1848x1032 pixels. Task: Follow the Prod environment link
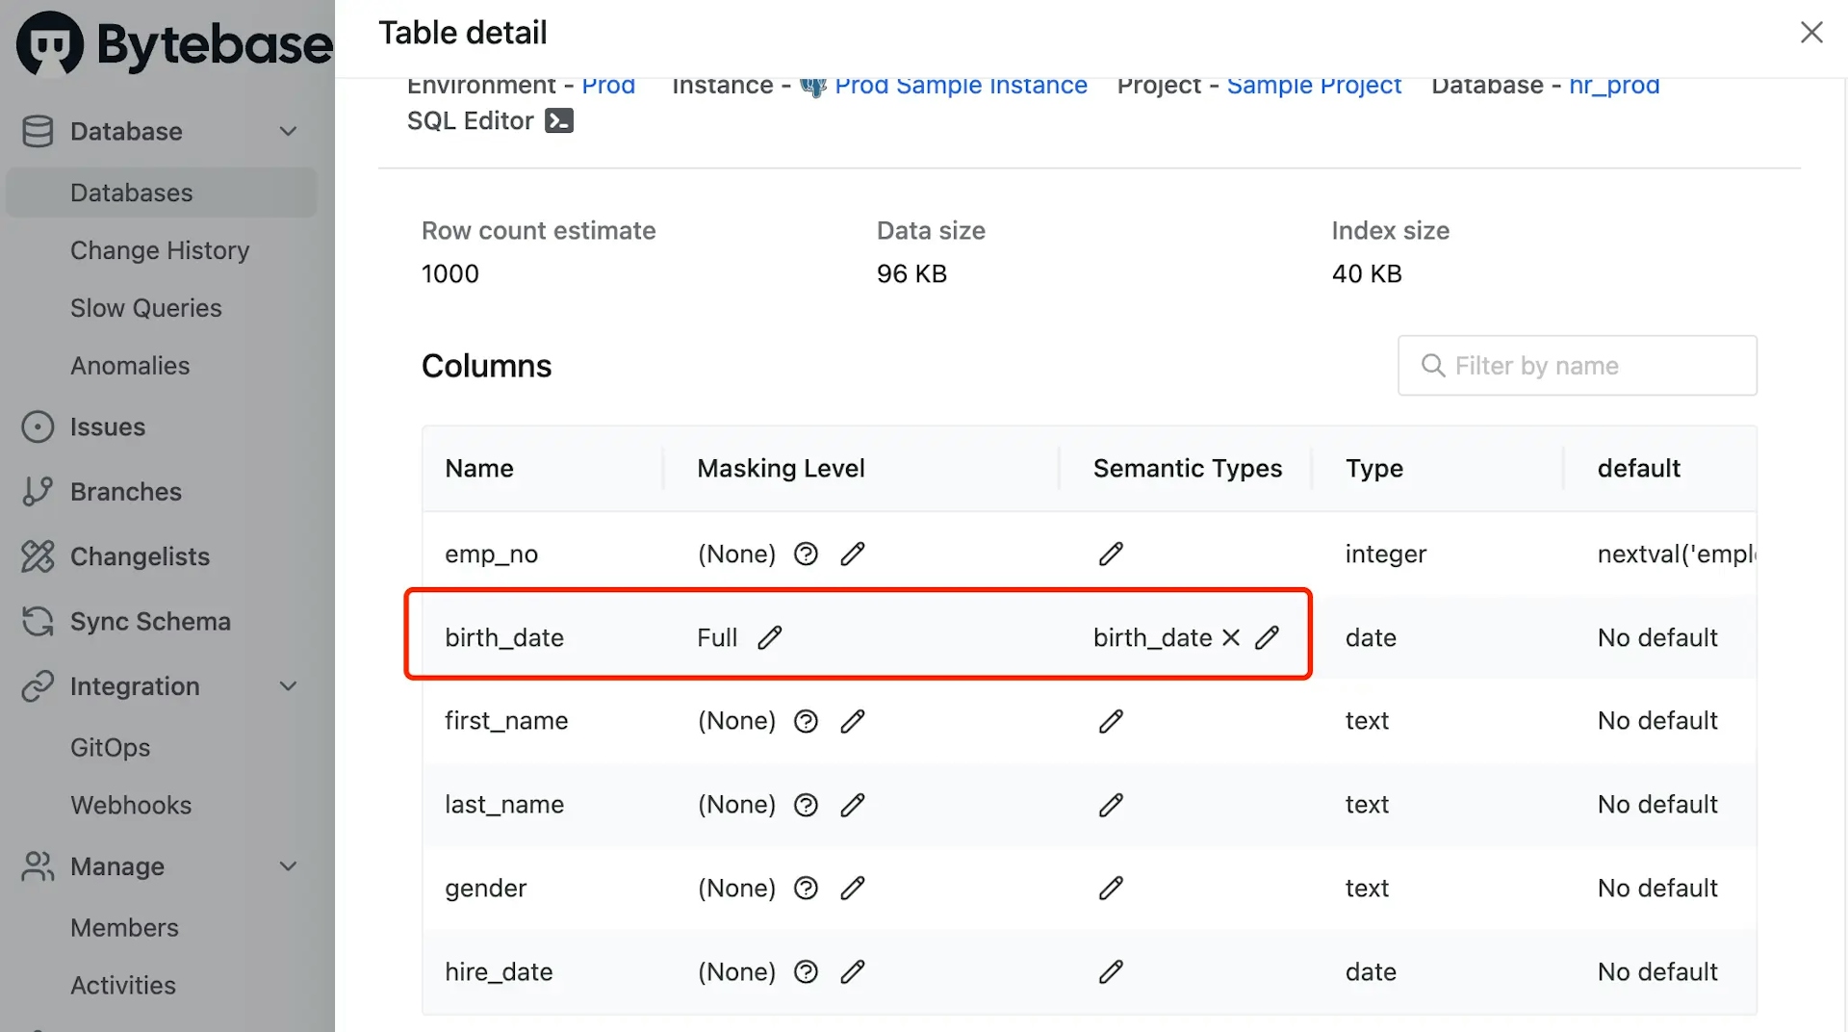pyautogui.click(x=608, y=86)
